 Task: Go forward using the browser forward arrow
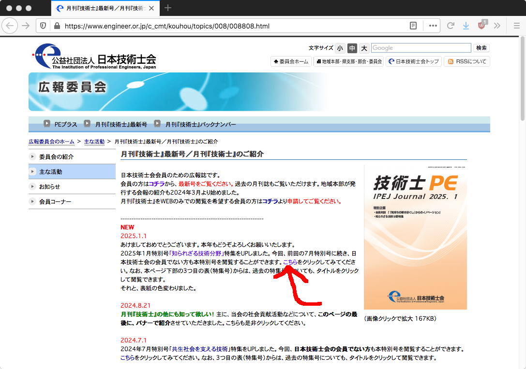click(x=26, y=26)
